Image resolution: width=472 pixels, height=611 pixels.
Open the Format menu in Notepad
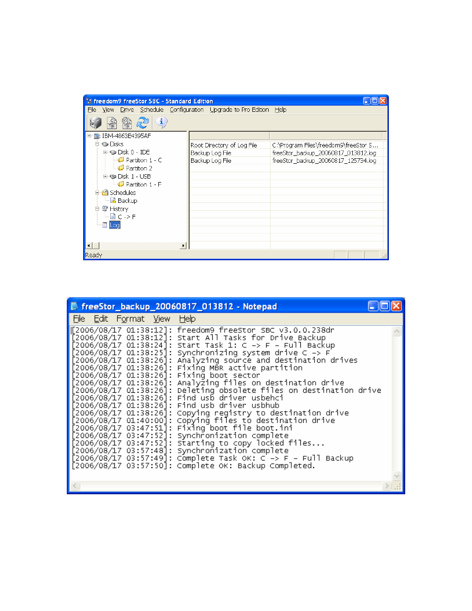pos(131,319)
